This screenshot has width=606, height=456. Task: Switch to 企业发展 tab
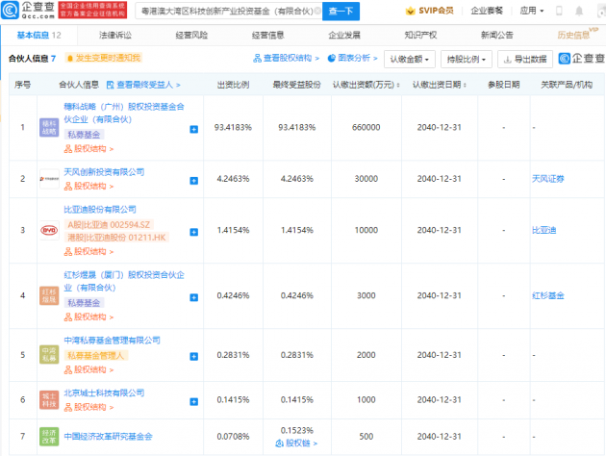344,36
